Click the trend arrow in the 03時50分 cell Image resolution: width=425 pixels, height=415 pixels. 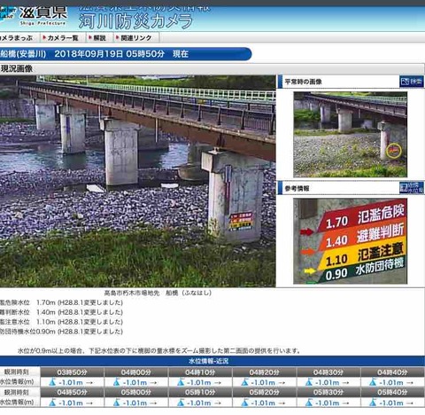(89, 382)
